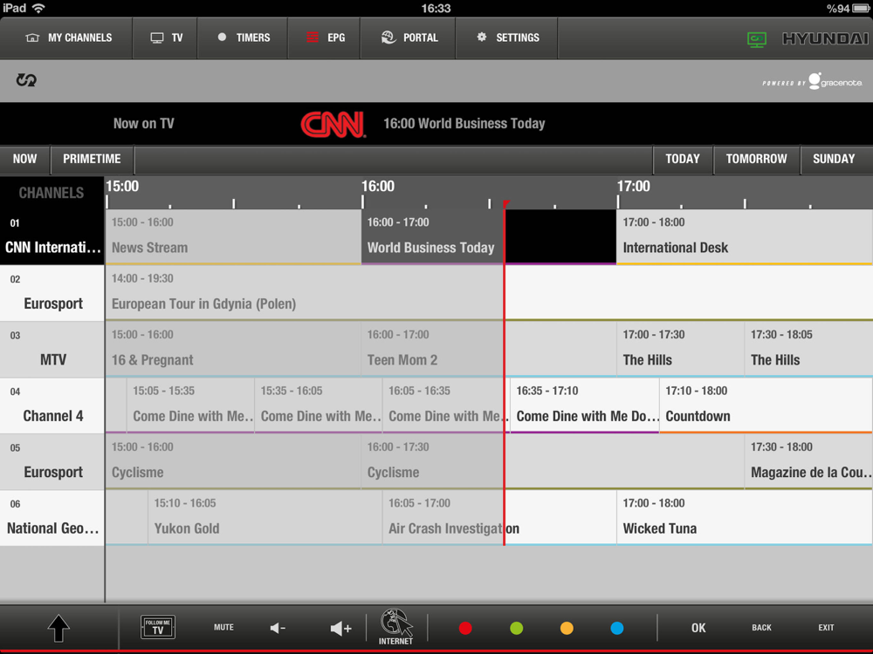Tap the Back remote button
The image size is (873, 654).
761,627
